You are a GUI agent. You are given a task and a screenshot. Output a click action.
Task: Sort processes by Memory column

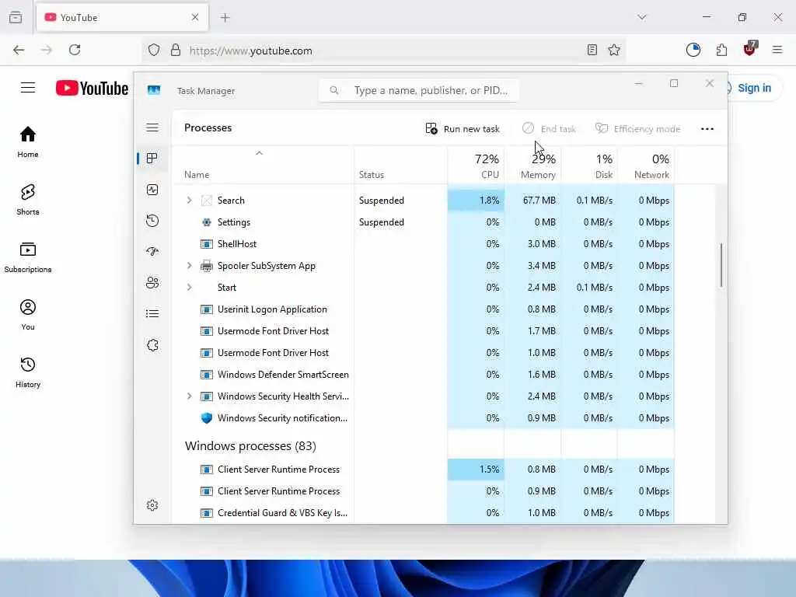point(532,166)
